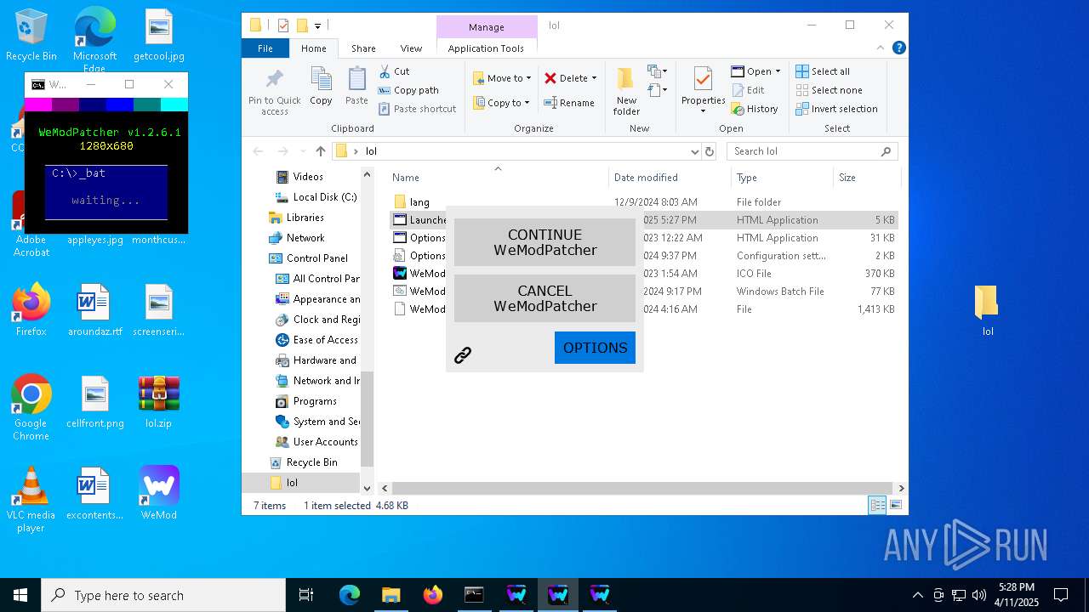The height and width of the screenshot is (612, 1089).
Task: Click the Properties checkmark icon
Action: pos(703,80)
